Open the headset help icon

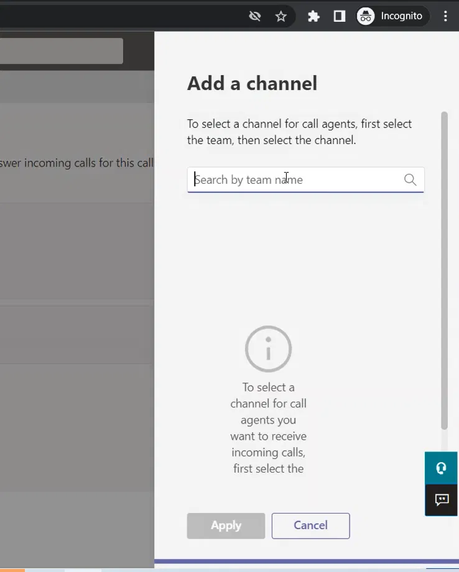(x=442, y=468)
